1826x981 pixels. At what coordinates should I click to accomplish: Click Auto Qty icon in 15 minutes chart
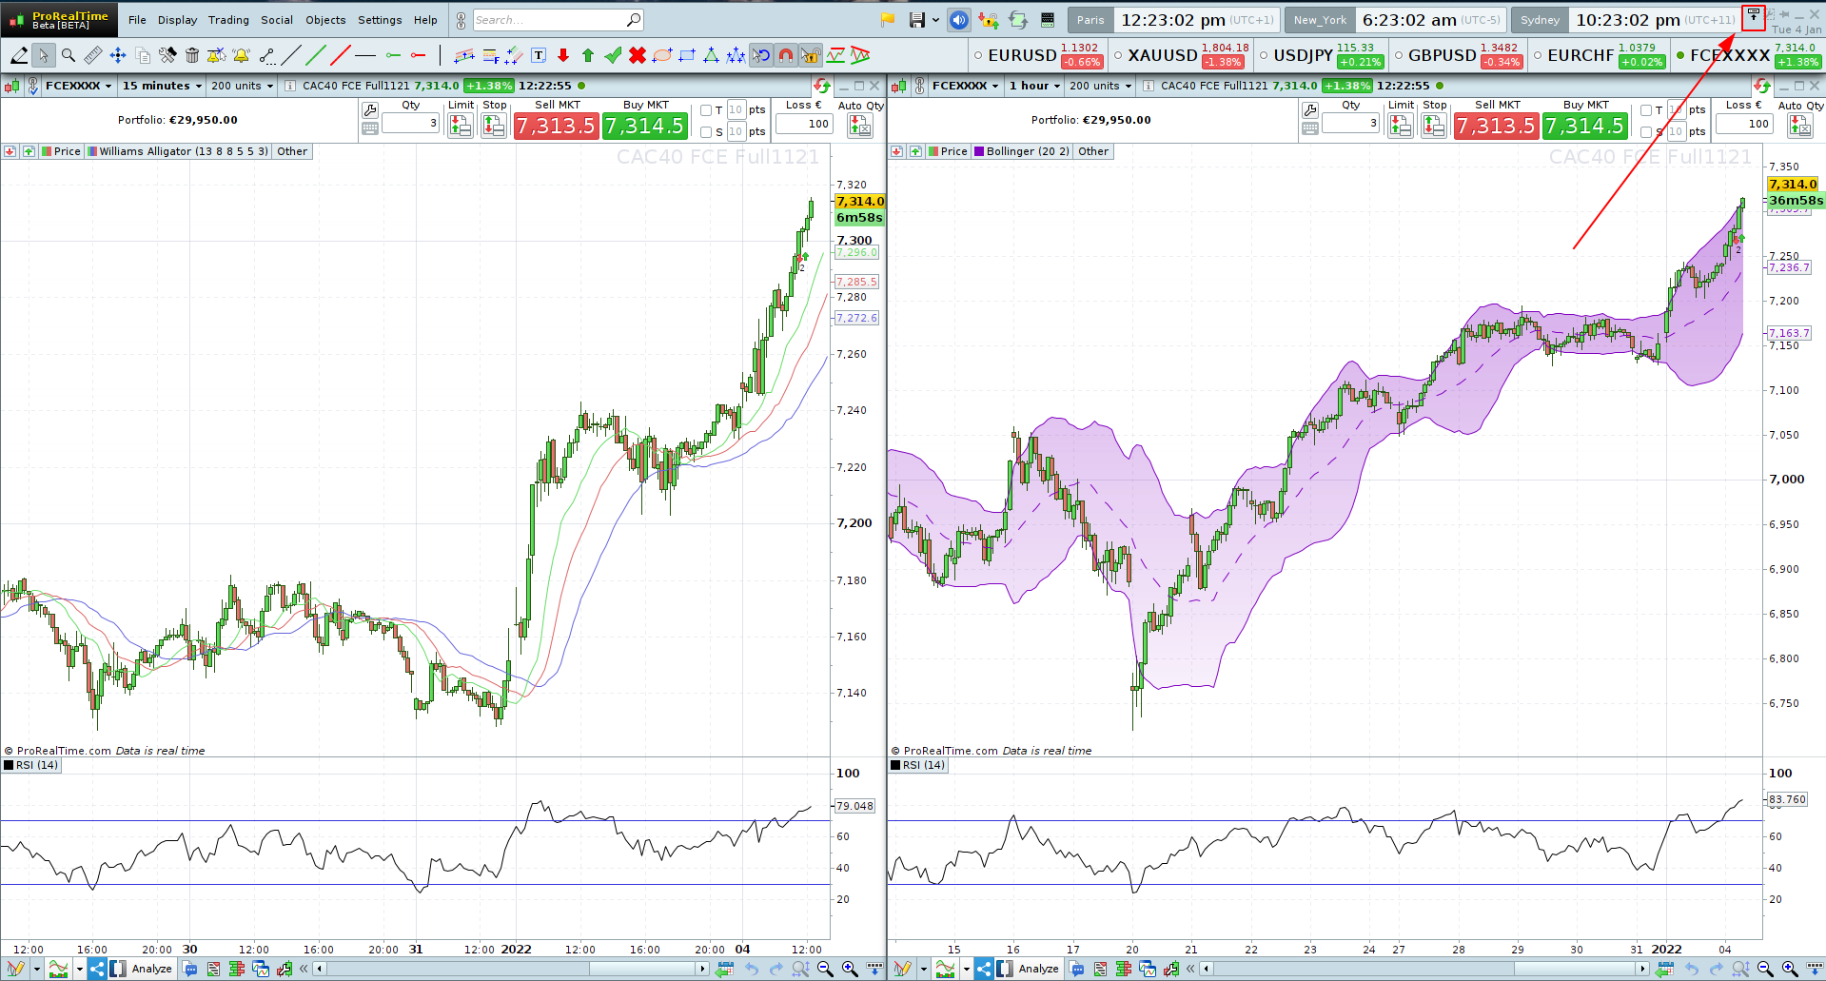tap(860, 125)
